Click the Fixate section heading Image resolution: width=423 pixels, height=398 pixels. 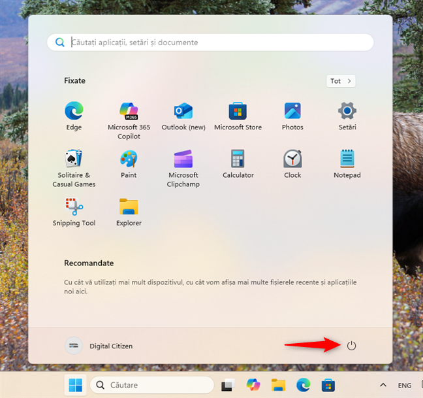[x=74, y=81]
